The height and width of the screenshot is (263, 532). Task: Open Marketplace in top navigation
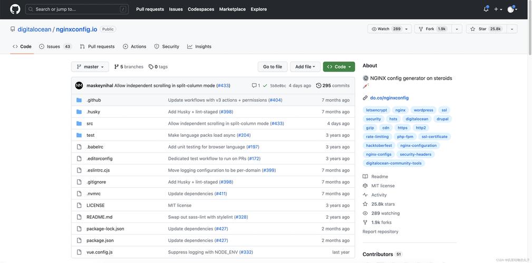coord(233,9)
